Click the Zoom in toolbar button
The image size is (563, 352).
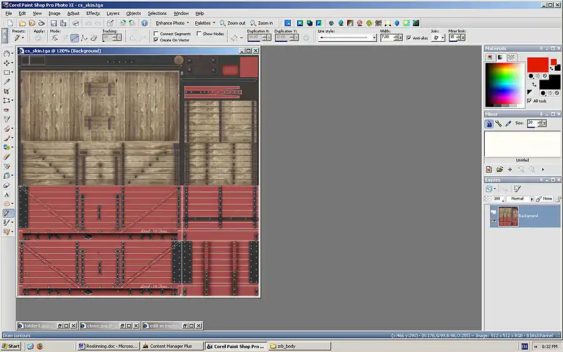pos(261,23)
